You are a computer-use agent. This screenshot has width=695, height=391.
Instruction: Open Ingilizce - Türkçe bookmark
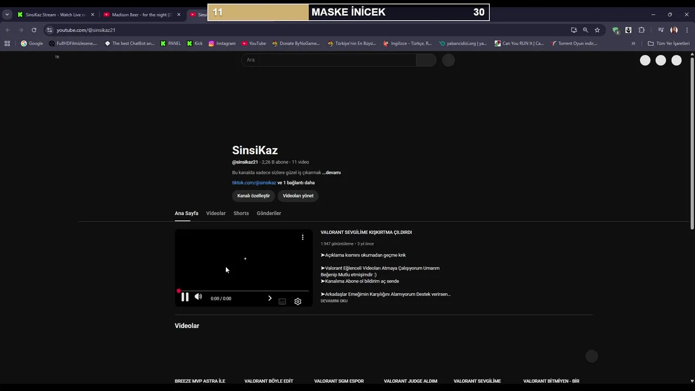pos(407,43)
